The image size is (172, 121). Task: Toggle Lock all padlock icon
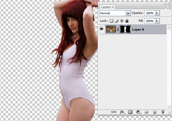coord(127,21)
